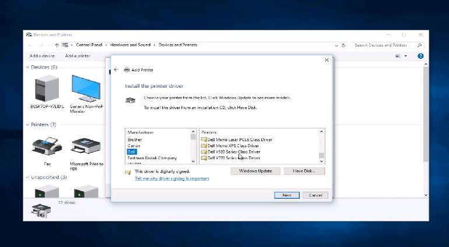Open driver signing importance link
Image resolution: width=449 pixels, height=247 pixels.
click(x=172, y=178)
